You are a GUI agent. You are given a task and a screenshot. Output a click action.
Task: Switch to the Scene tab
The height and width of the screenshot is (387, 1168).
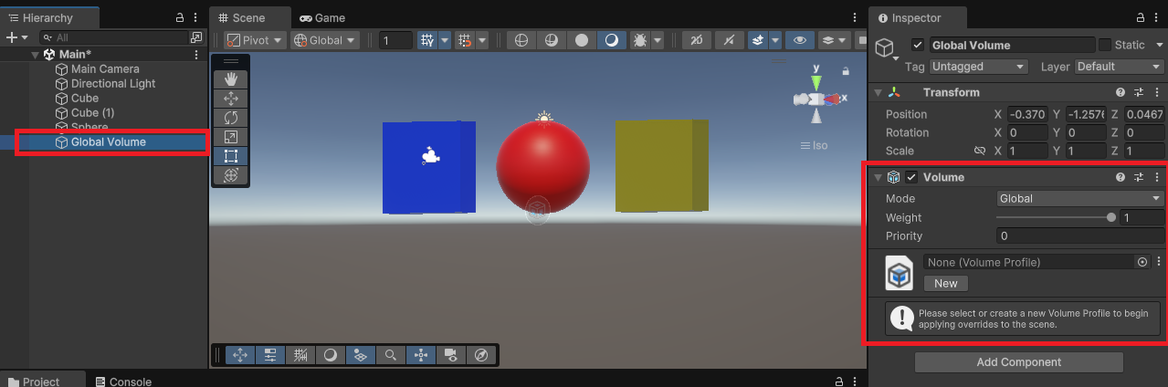[x=250, y=17]
